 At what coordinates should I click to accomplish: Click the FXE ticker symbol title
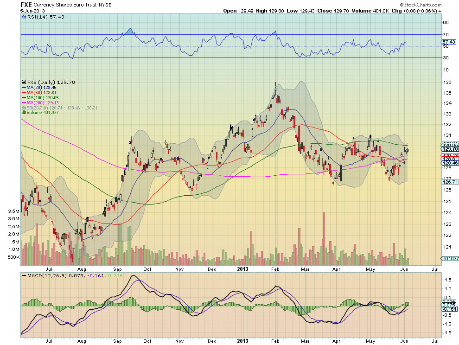(x=26, y=5)
